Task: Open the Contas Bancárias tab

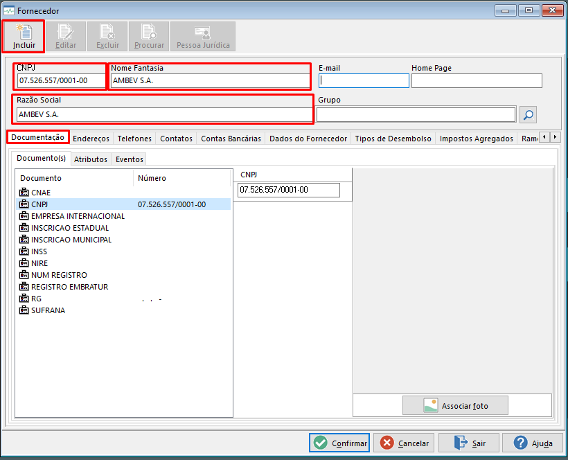Action: click(231, 139)
